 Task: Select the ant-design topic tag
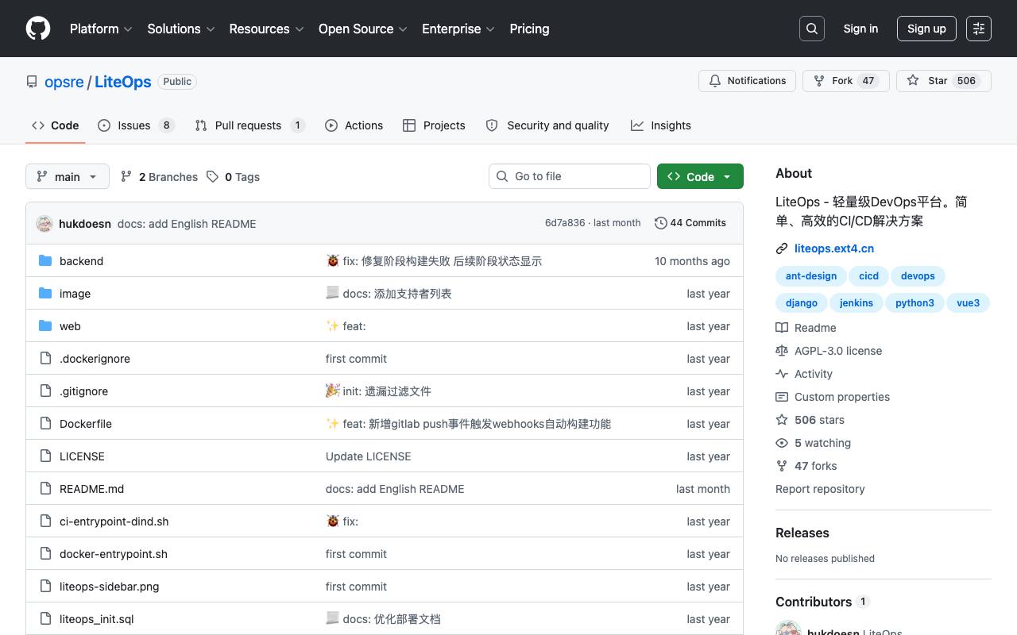pyautogui.click(x=811, y=276)
